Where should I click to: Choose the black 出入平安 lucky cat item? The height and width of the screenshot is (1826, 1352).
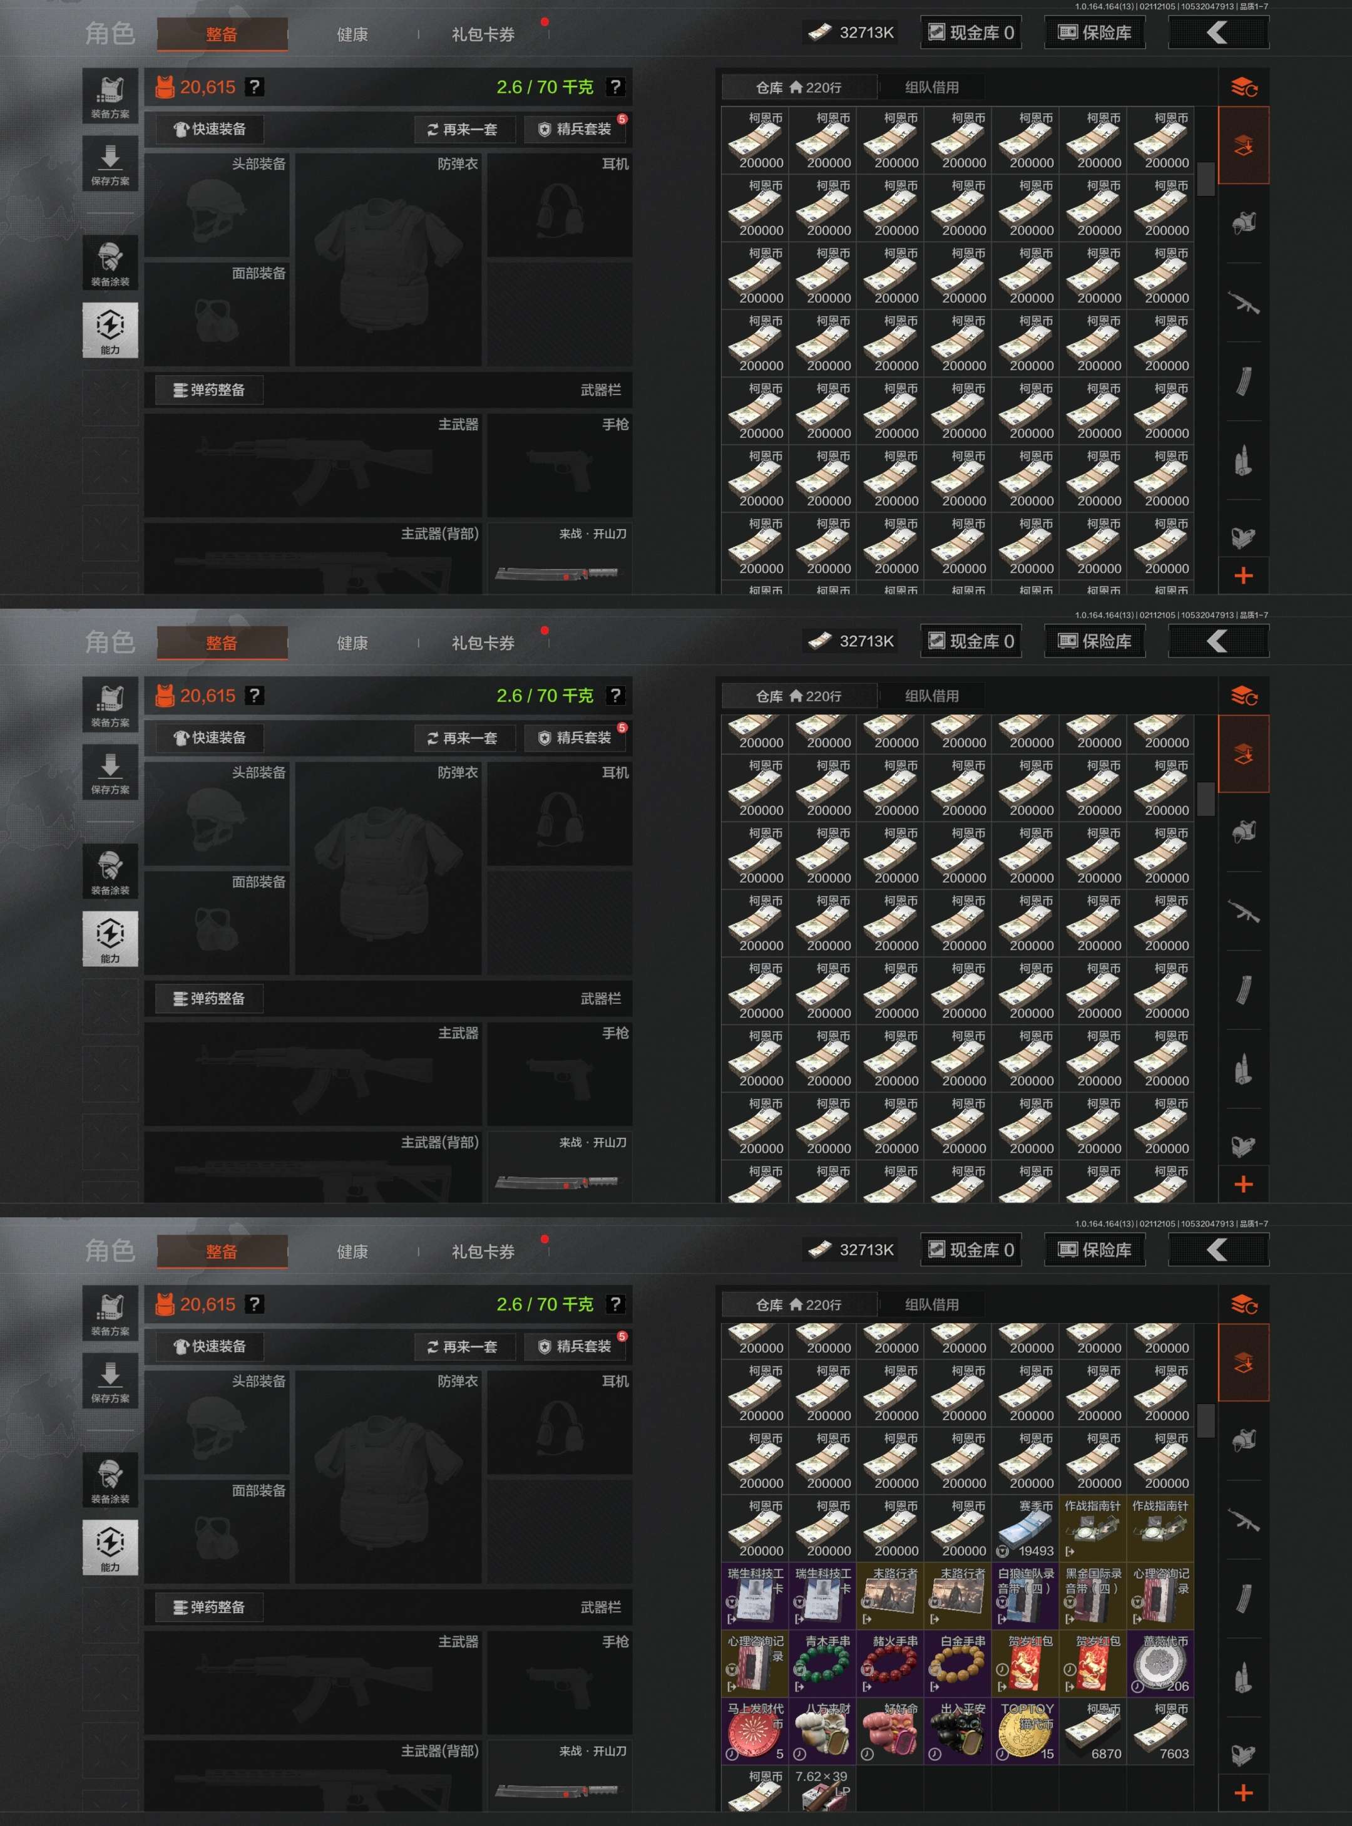tap(958, 1731)
